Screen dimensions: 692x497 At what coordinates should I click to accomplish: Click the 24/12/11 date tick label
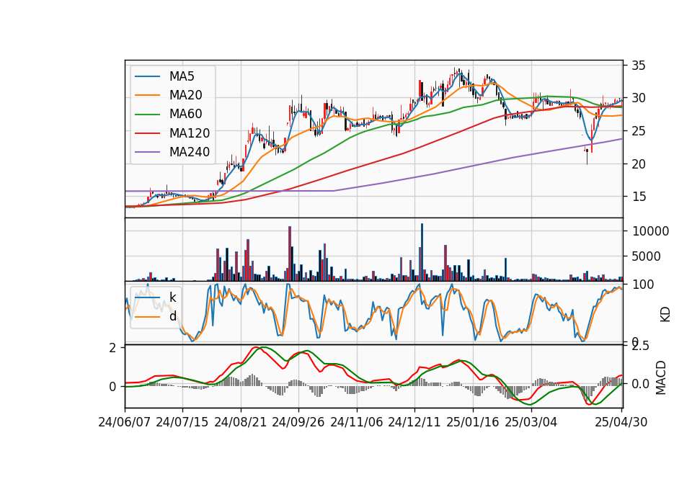[x=414, y=422]
